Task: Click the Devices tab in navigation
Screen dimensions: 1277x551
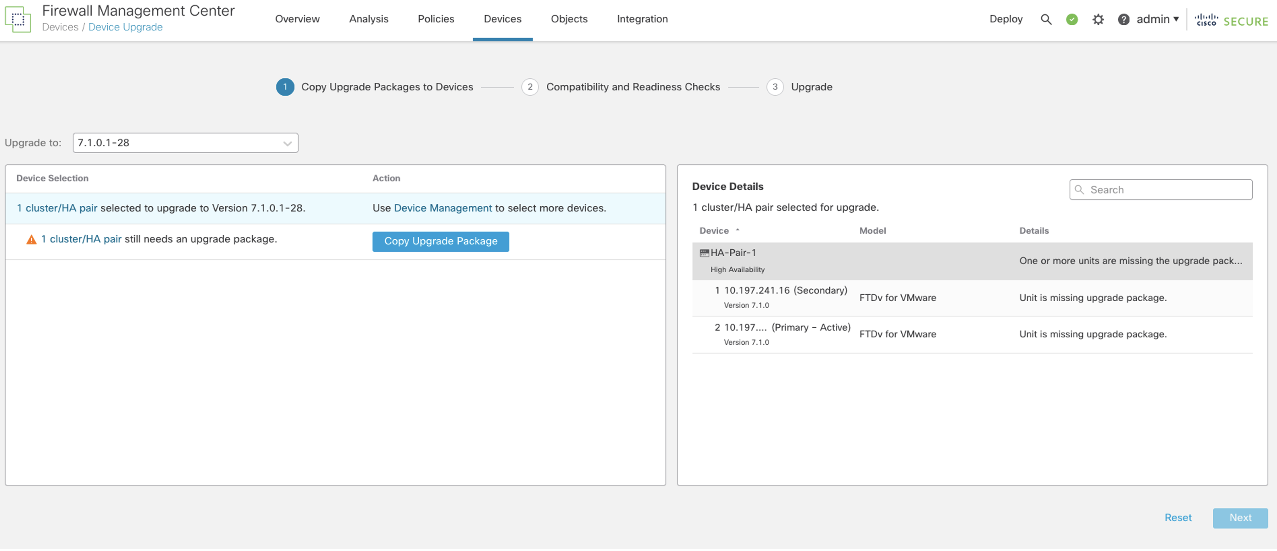Action: pyautogui.click(x=502, y=17)
